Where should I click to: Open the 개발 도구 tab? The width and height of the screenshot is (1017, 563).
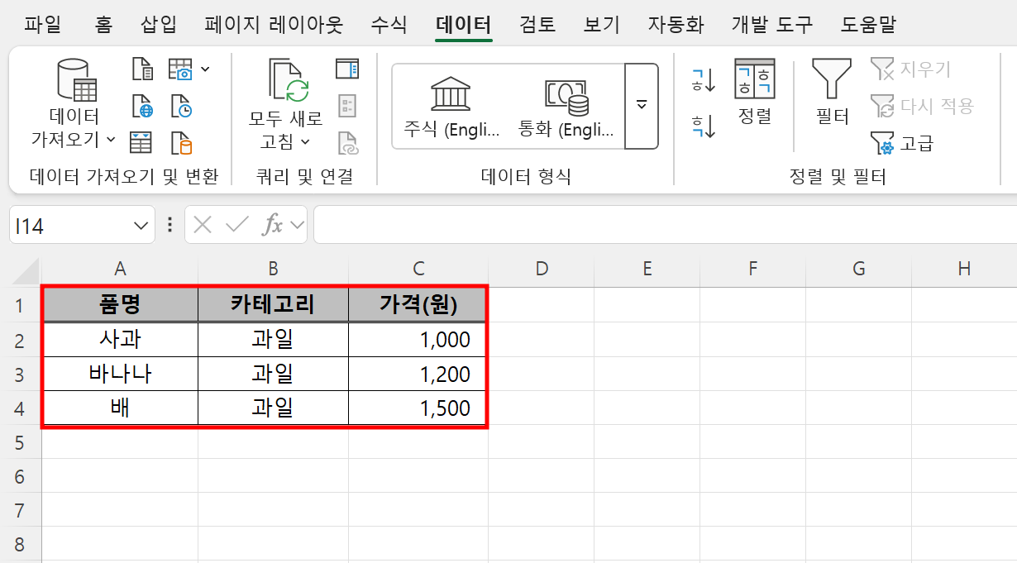coord(772,24)
